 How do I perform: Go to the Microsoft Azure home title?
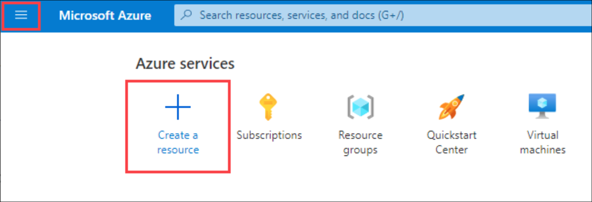105,16
